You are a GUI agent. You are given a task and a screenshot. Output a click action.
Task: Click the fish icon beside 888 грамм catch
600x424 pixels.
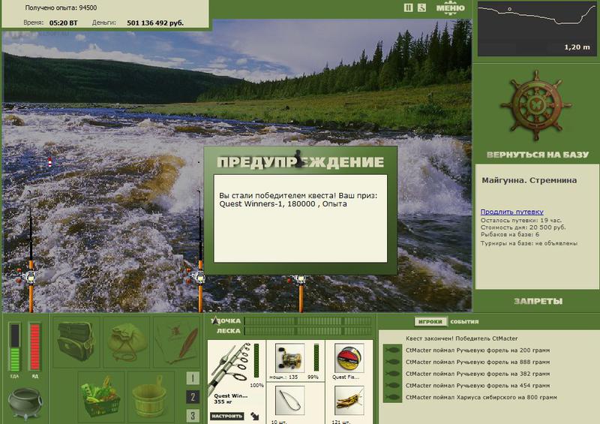tap(392, 362)
